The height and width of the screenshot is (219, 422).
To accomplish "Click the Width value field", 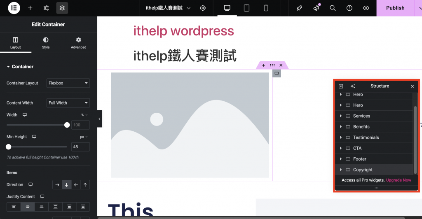I will pos(80,125).
